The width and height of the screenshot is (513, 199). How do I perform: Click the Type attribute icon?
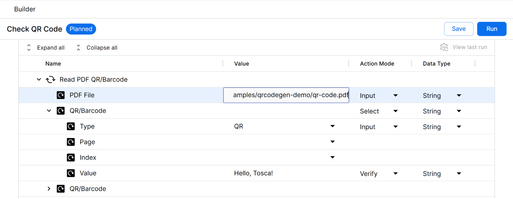tap(71, 126)
